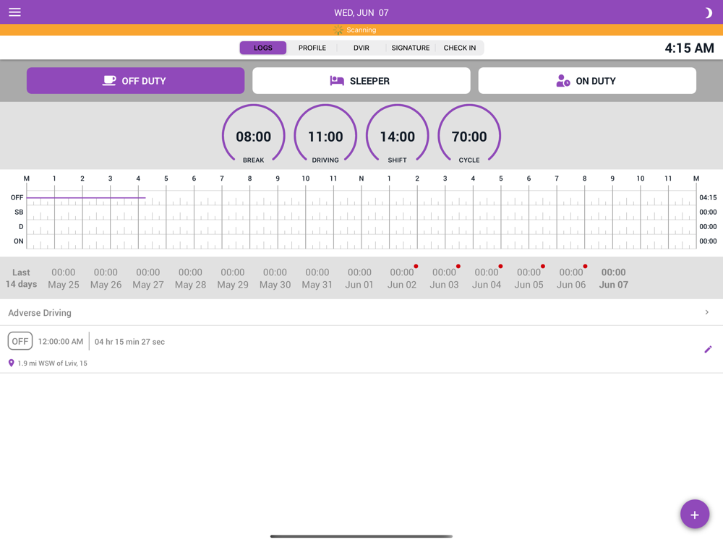723x542 pixels.
Task: Select Jun 01 log day
Action: (x=359, y=278)
